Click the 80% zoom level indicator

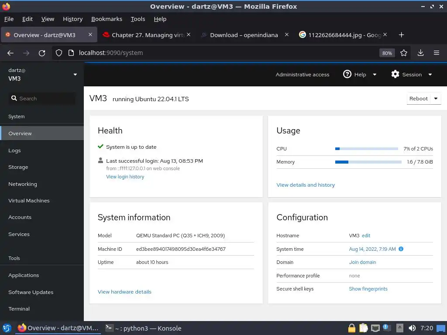pyautogui.click(x=387, y=53)
